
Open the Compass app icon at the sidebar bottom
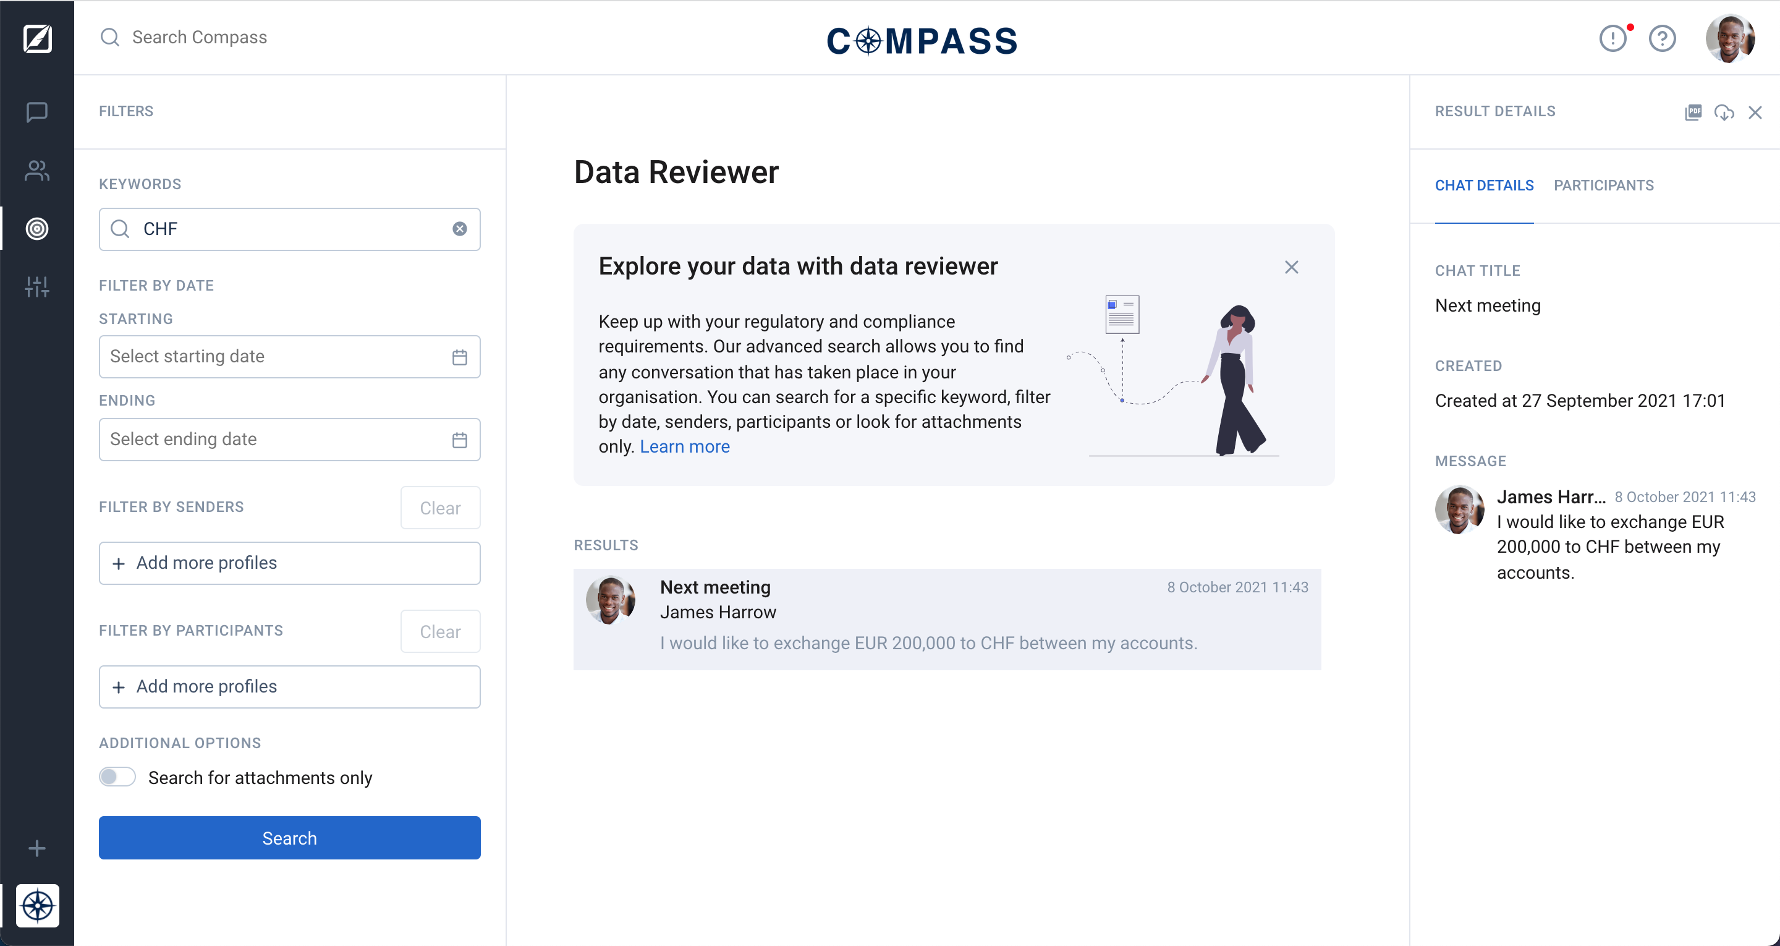tap(37, 905)
